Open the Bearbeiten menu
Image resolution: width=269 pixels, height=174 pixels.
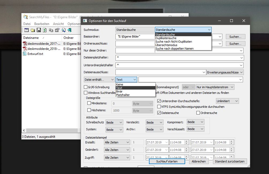pyautogui.click(x=42, y=24)
